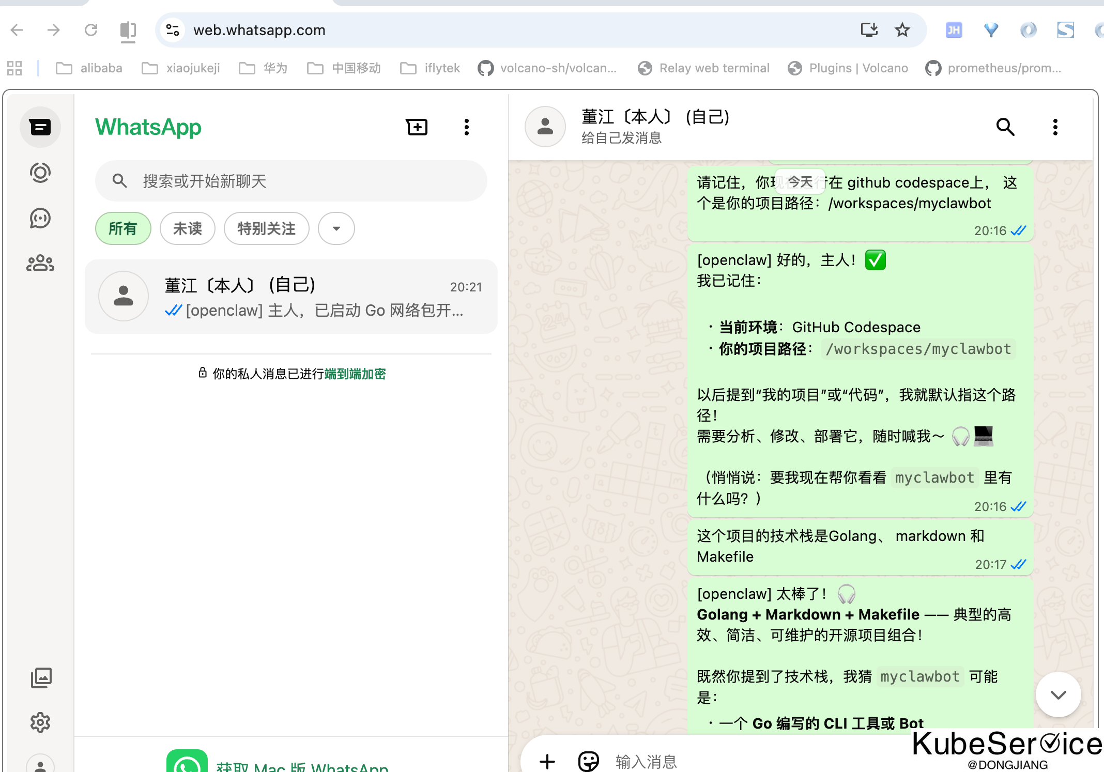This screenshot has height=772, width=1104.
Task: Click the attach plus icon
Action: [547, 761]
